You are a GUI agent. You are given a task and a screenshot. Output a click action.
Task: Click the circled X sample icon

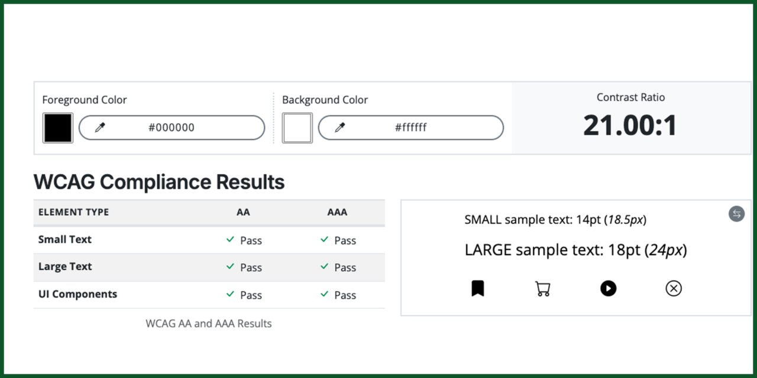point(673,288)
